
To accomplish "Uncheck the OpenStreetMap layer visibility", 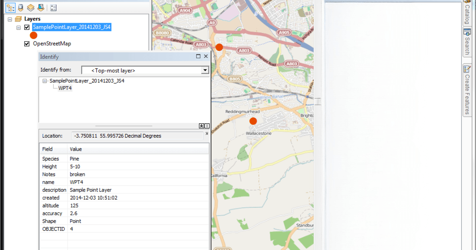I will (27, 44).
